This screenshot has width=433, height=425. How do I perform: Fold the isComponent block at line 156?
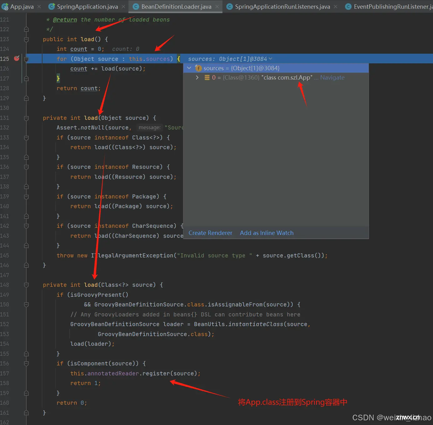26,364
